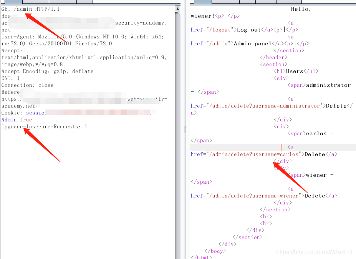Viewport: 356px width, 259px height.
Task: Click the '</body>' closing tag
Action: point(215,251)
